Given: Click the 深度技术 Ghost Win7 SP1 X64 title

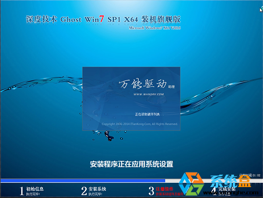Looking at the screenshot, I should coord(103,19).
